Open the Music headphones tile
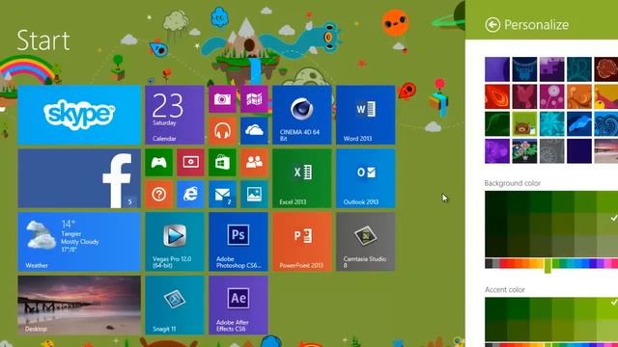 point(222,131)
